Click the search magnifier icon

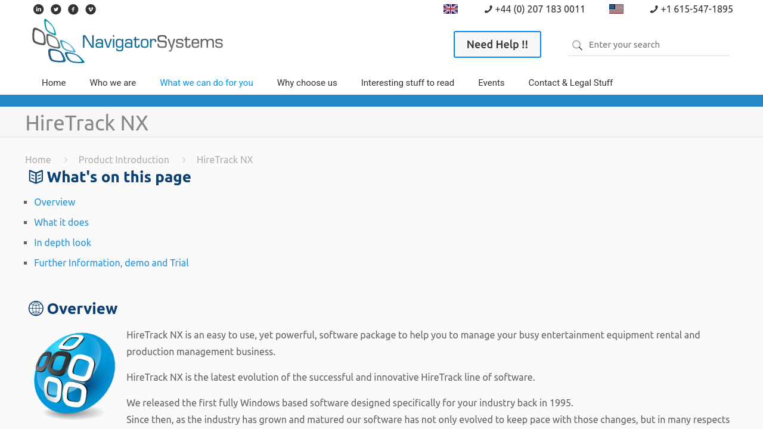pyautogui.click(x=577, y=45)
